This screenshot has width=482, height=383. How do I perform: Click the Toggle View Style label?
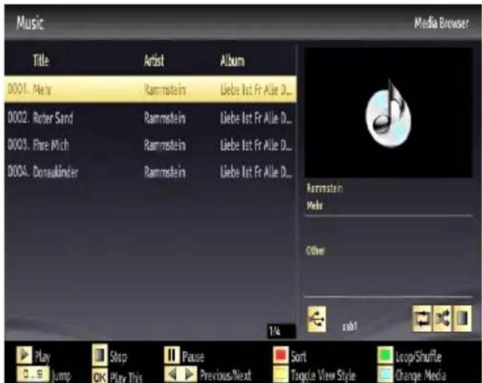coord(323,375)
